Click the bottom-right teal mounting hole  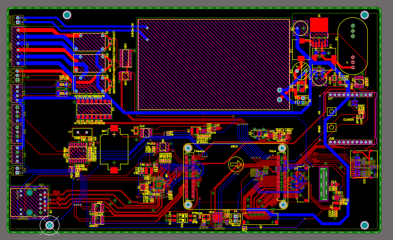pos(365,225)
